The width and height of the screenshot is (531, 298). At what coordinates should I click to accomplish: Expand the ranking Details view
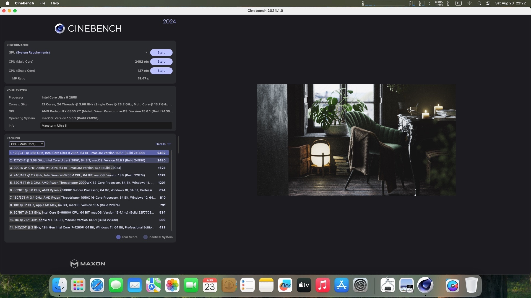pyautogui.click(x=160, y=144)
